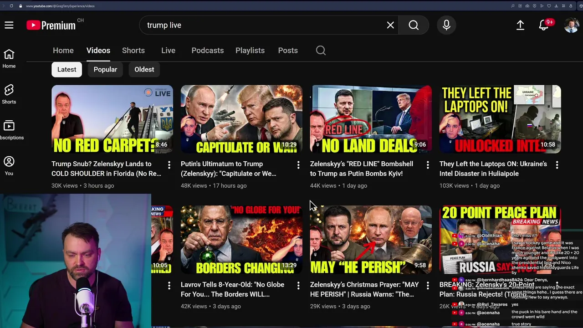Switch to the Live tab
This screenshot has height=328, width=583.
click(168, 51)
